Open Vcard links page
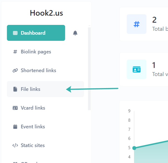Screen dimensions: 168x163 [x=45, y=108]
